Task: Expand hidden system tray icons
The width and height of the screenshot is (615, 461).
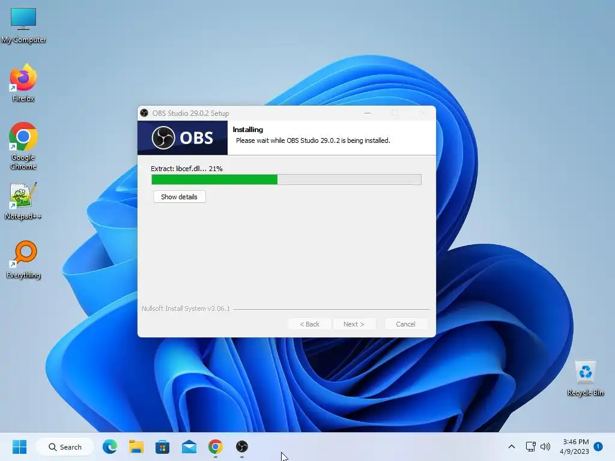Action: tap(512, 447)
